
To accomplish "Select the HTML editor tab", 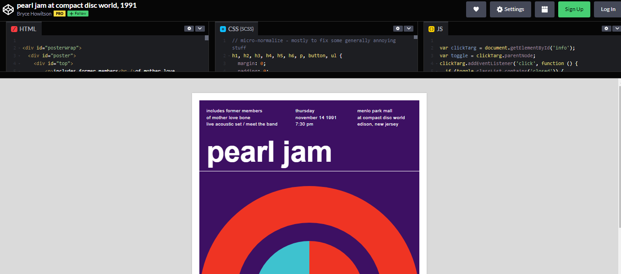I will tap(24, 28).
